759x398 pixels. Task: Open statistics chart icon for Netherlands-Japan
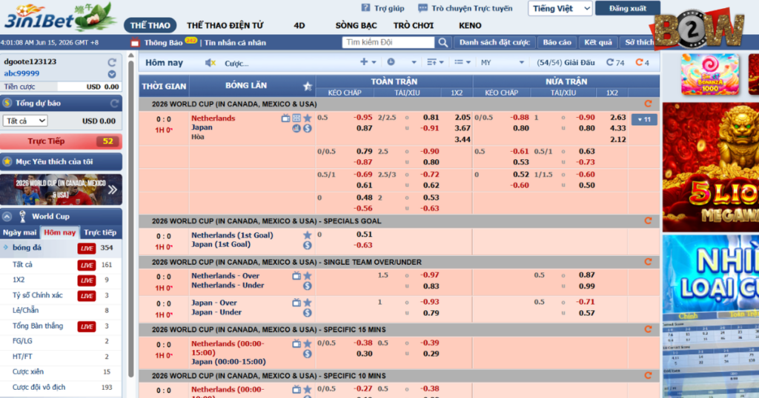(296, 129)
